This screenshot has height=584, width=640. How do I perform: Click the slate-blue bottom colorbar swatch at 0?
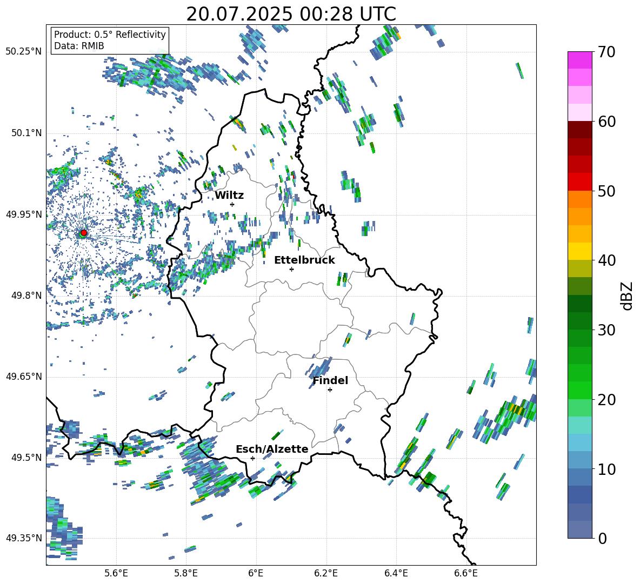pos(579,529)
